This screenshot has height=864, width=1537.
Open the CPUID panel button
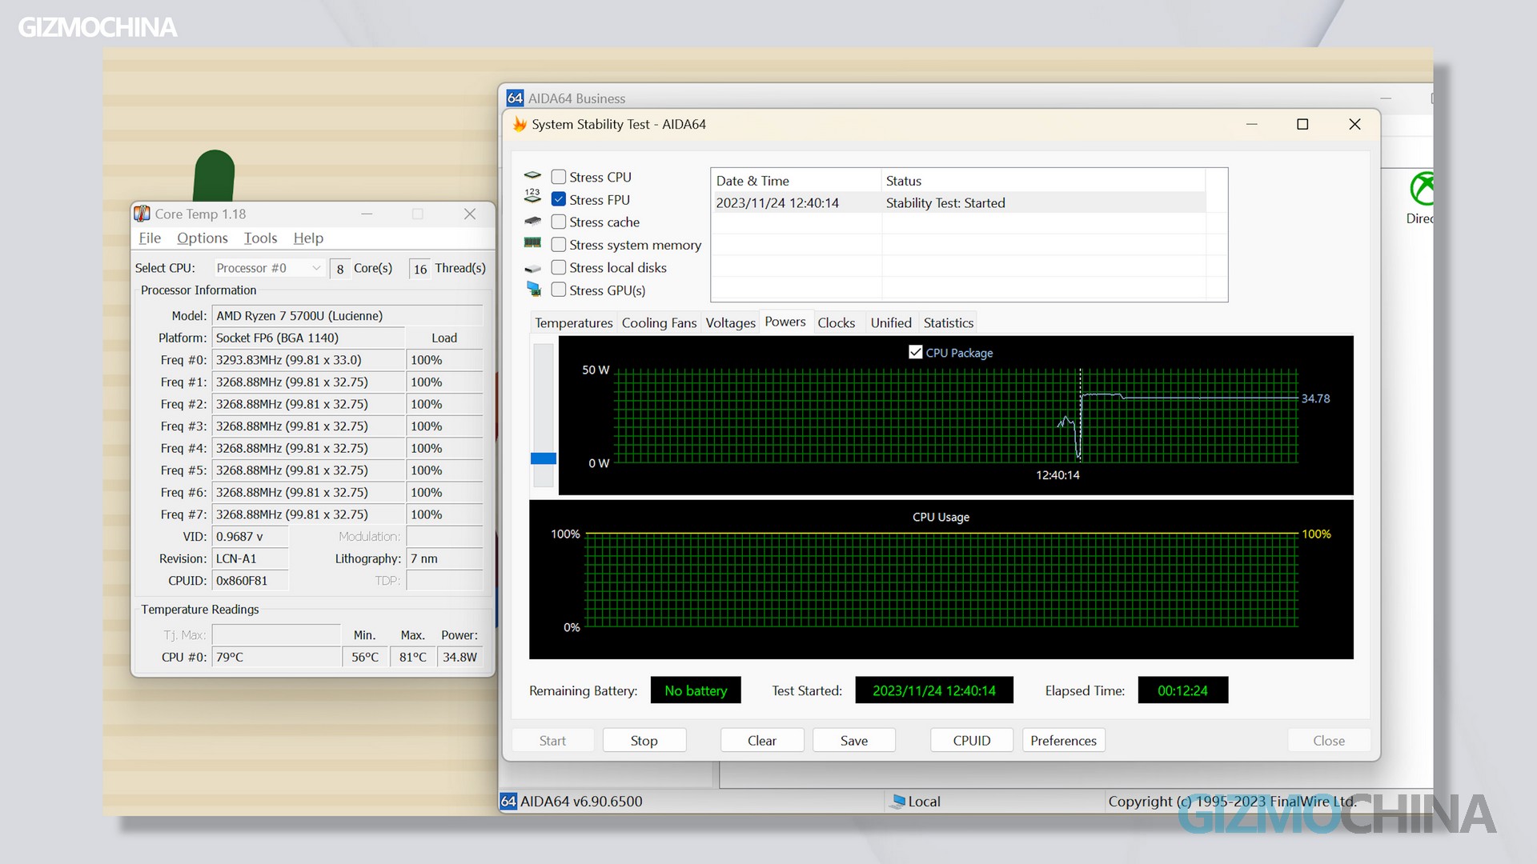(x=971, y=740)
